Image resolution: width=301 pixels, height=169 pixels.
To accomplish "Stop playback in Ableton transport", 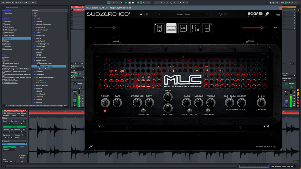I will coord(130,3).
